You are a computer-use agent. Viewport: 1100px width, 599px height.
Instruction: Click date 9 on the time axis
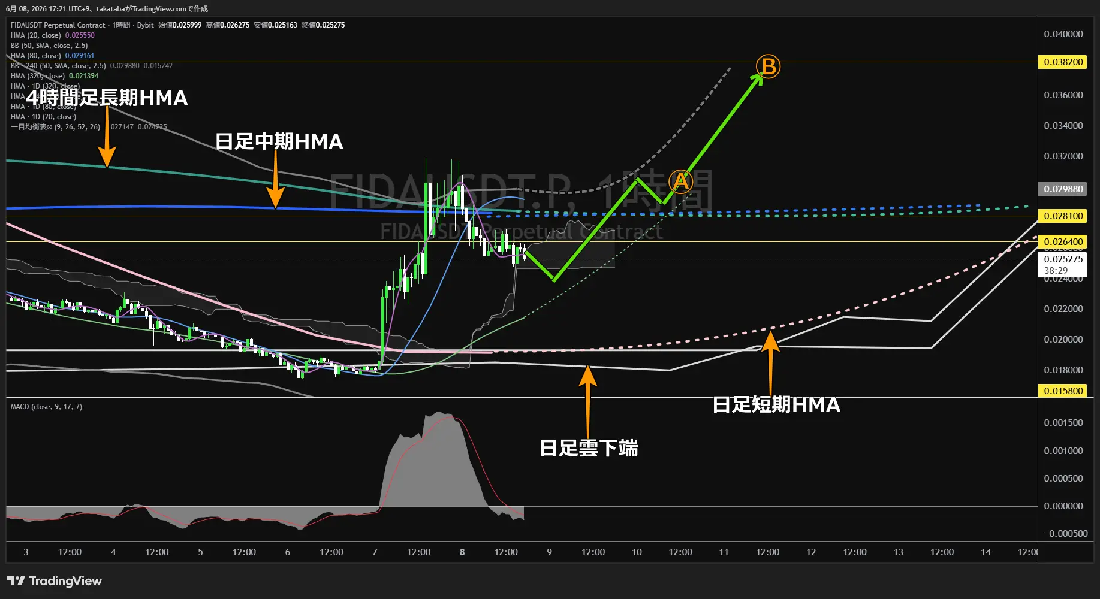click(x=549, y=552)
